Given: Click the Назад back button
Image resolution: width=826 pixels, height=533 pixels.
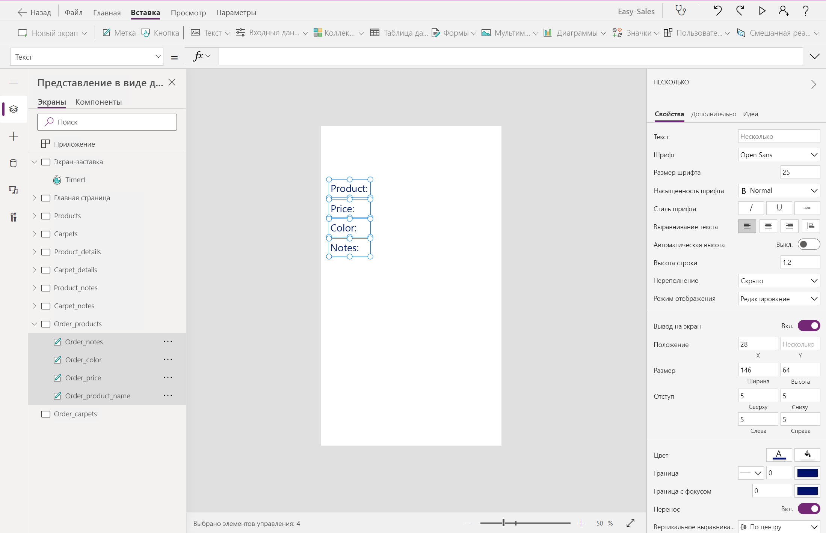Looking at the screenshot, I should [35, 12].
